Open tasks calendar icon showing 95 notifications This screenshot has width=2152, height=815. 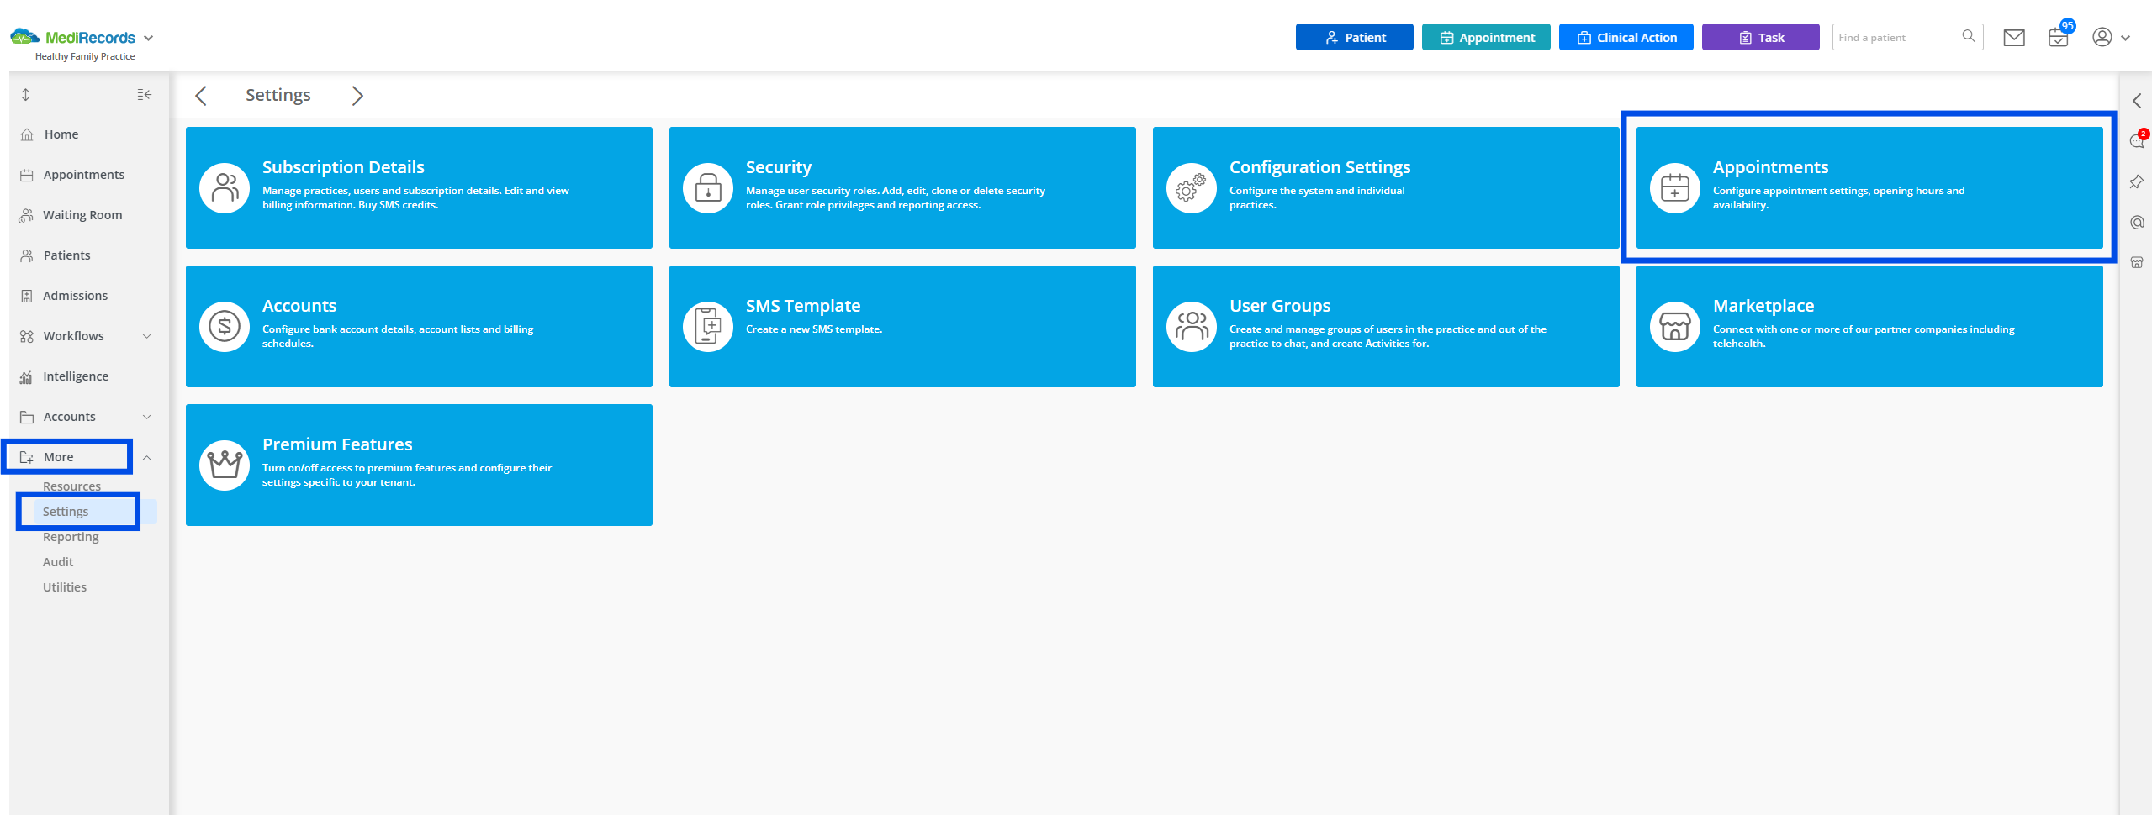pos(2058,39)
